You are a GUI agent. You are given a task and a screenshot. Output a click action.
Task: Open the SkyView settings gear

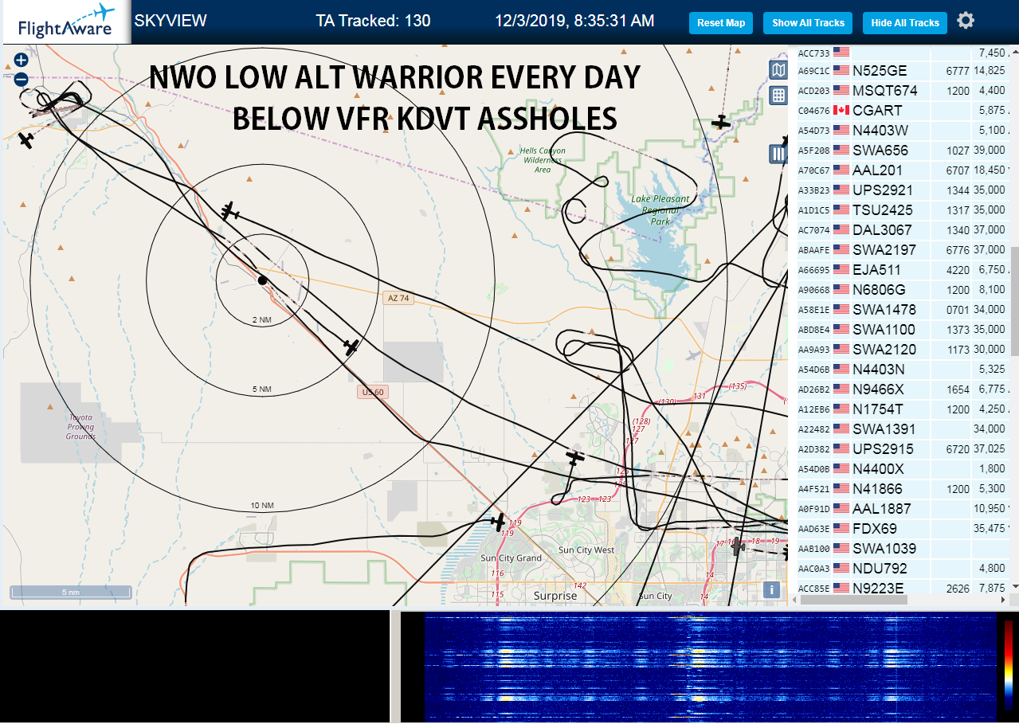tap(966, 21)
